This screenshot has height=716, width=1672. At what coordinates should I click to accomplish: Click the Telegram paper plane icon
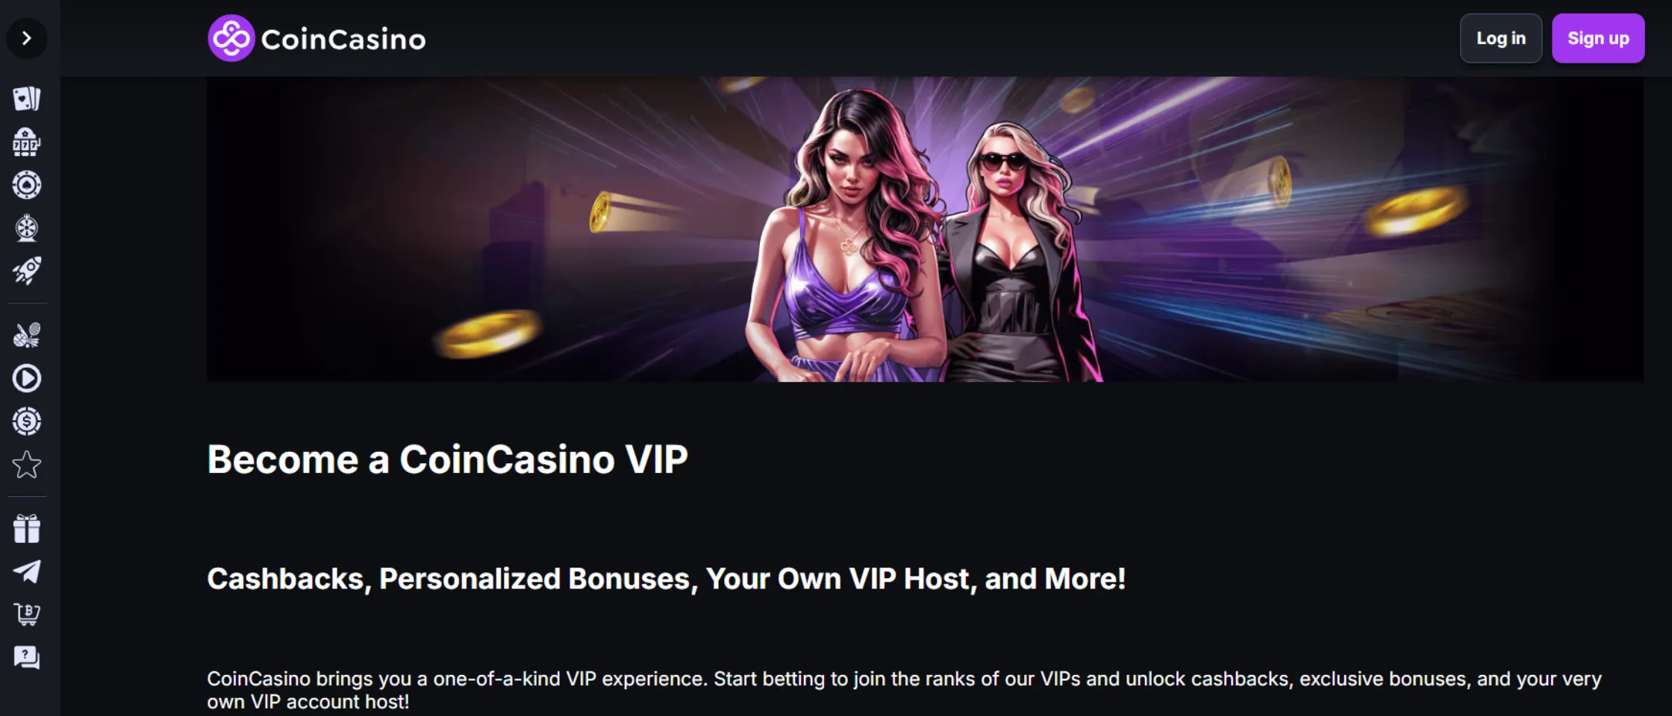[27, 572]
